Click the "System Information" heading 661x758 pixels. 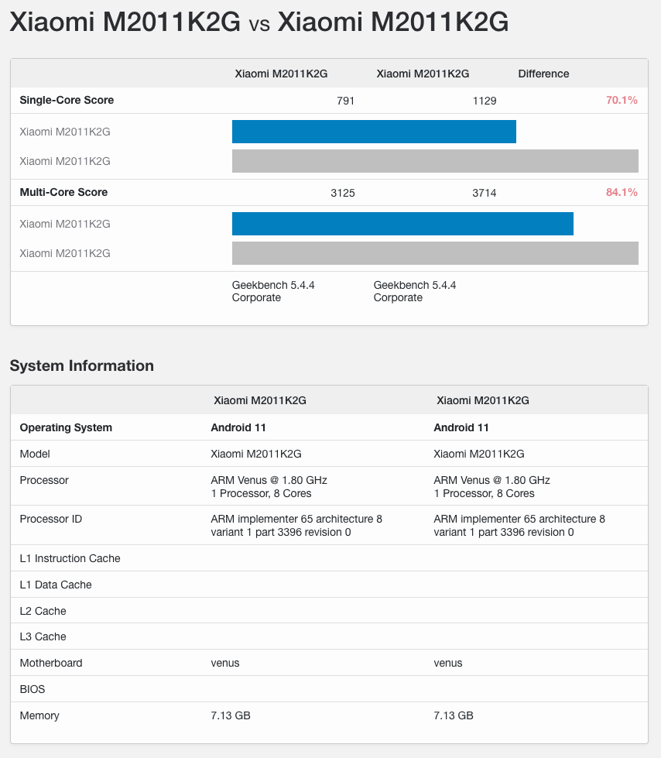[x=82, y=365]
